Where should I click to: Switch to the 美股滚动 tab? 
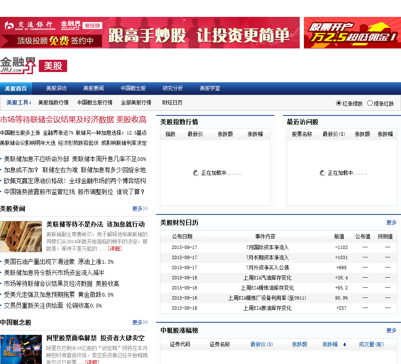tap(56, 88)
